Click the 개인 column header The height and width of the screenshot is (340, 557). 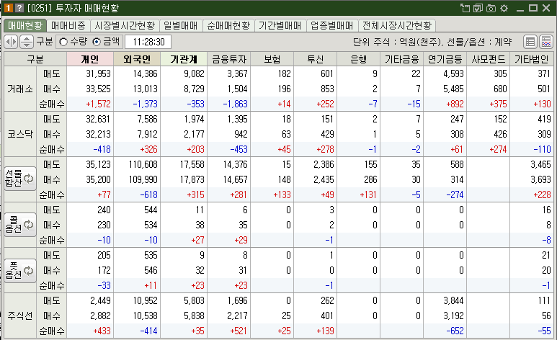[x=90, y=59]
